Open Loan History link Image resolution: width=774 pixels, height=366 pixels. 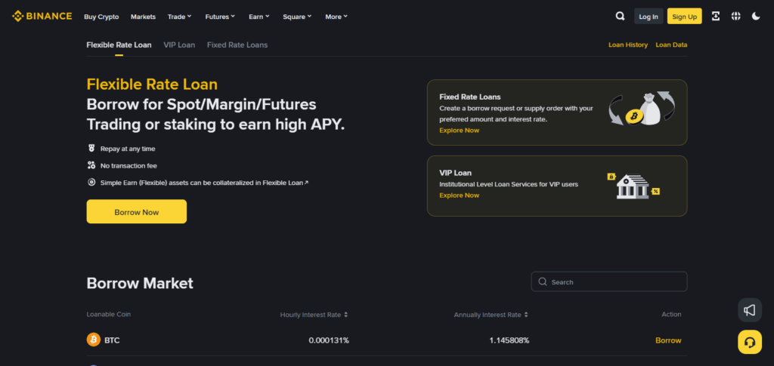628,45
